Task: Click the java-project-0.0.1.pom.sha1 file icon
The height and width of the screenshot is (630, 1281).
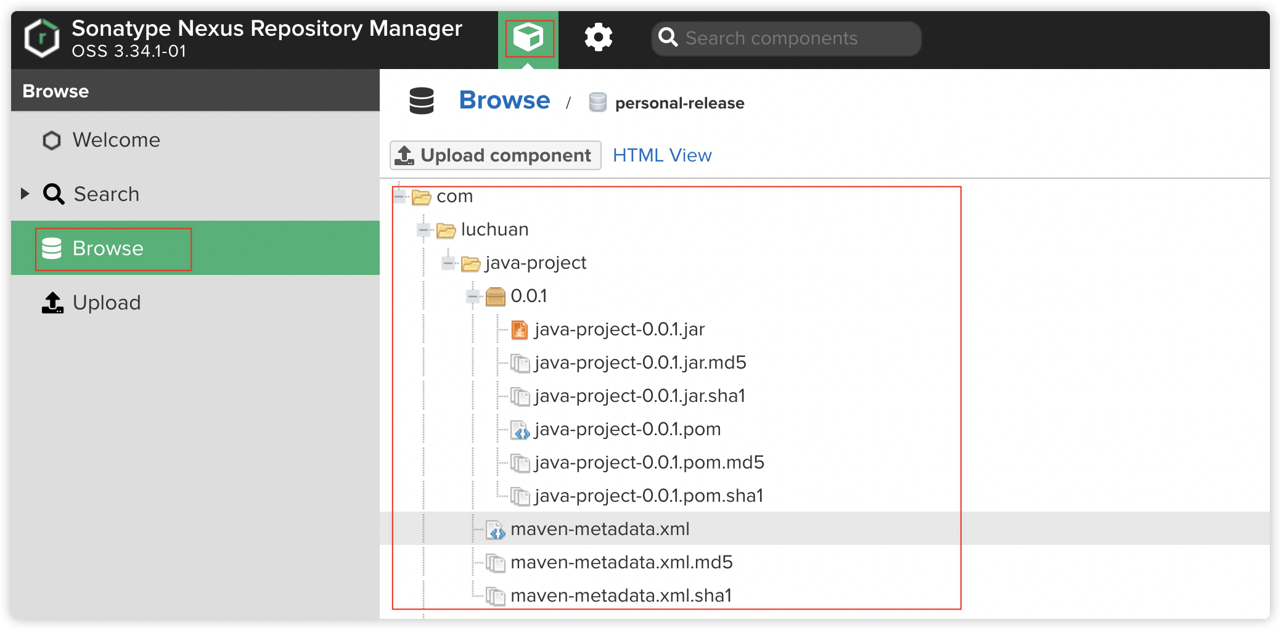Action: [520, 496]
